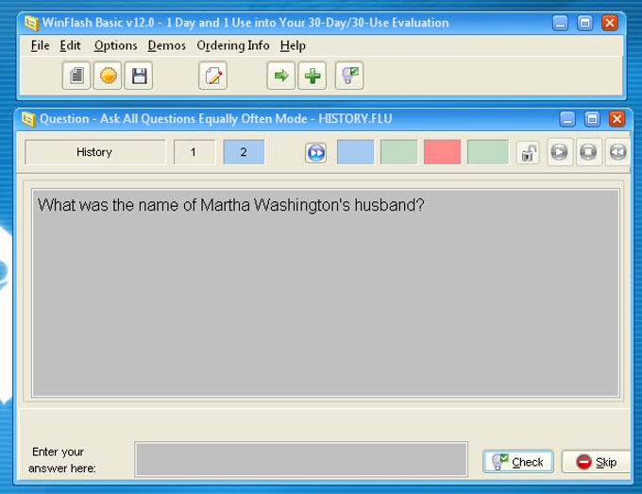Open the Ordering Info menu
The height and width of the screenshot is (494, 642).
233,45
